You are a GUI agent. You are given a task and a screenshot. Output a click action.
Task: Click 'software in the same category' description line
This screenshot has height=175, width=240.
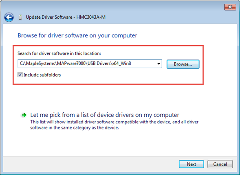tap(75, 128)
